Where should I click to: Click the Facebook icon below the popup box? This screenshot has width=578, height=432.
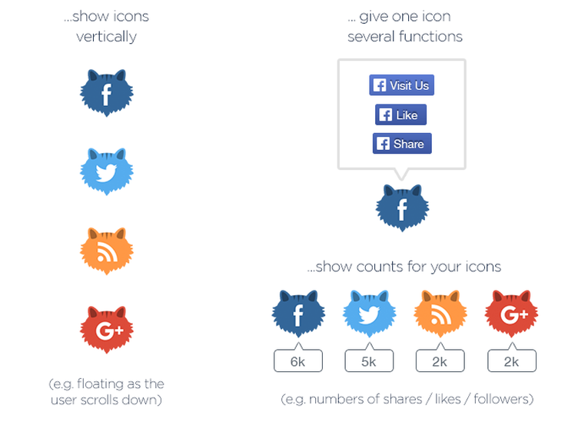[x=402, y=208]
